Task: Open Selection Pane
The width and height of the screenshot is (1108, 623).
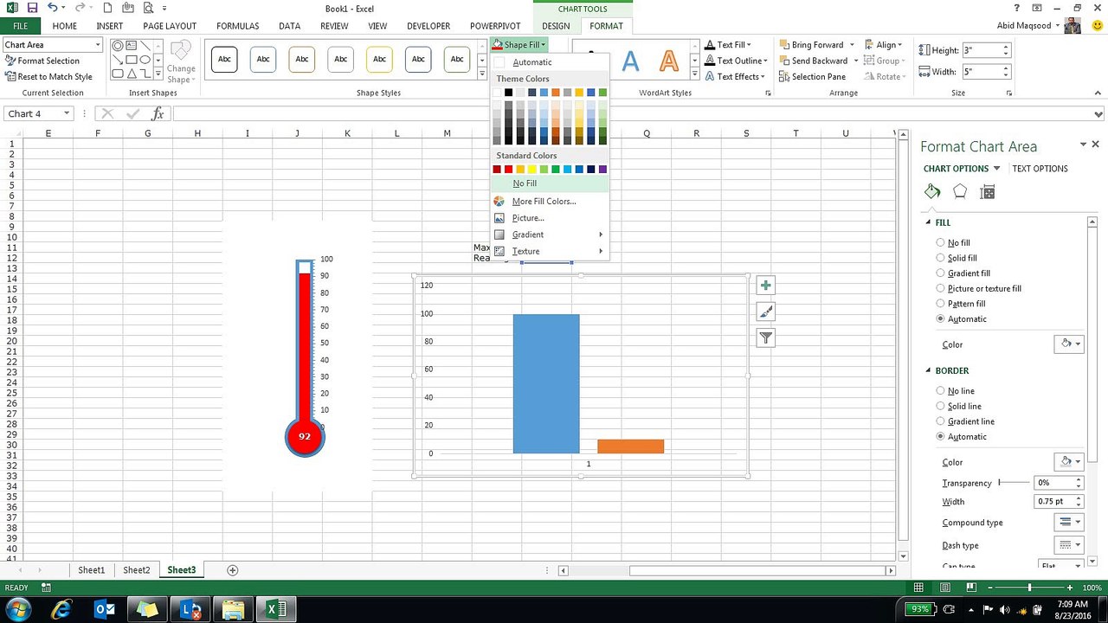Action: tap(812, 76)
